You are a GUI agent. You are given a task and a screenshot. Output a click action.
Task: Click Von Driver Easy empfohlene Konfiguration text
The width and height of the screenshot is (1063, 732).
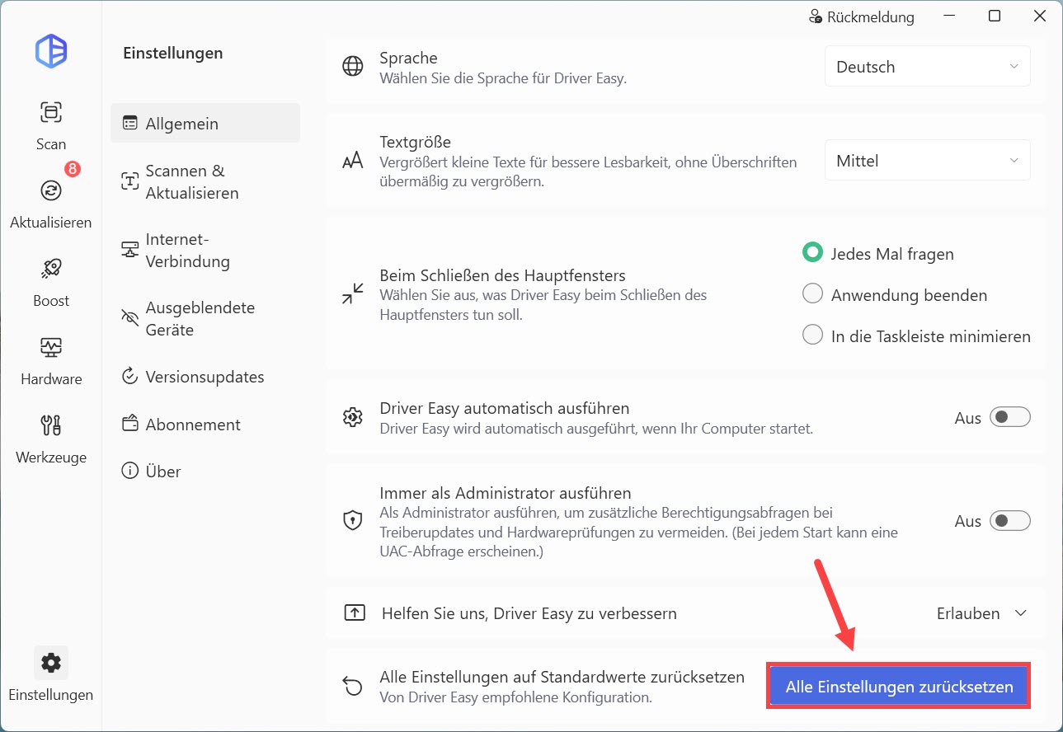515,697
